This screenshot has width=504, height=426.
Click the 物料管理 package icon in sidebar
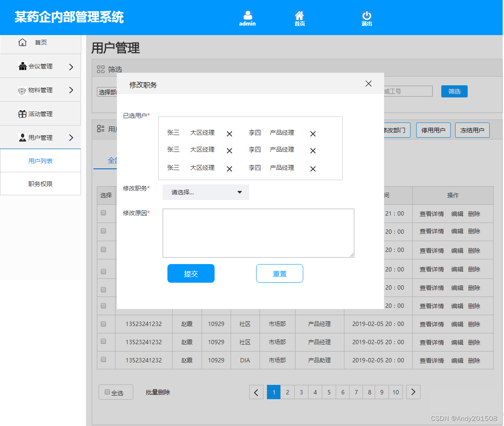(22, 90)
